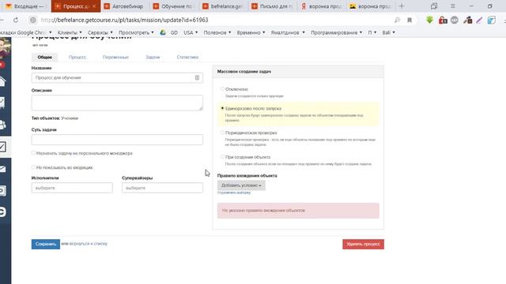Screen dimensions: 506x284
Task: Switch to the Задачи tab
Action: (x=153, y=57)
